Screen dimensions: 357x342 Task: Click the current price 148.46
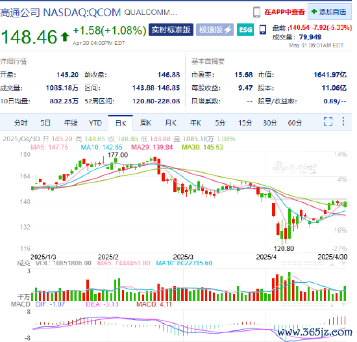point(29,36)
